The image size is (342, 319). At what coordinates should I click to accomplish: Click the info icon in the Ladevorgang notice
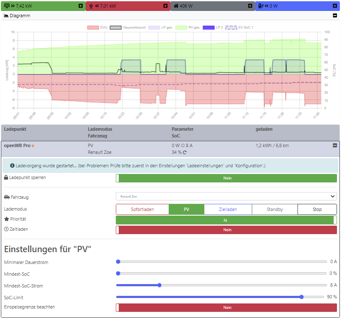[12, 166]
